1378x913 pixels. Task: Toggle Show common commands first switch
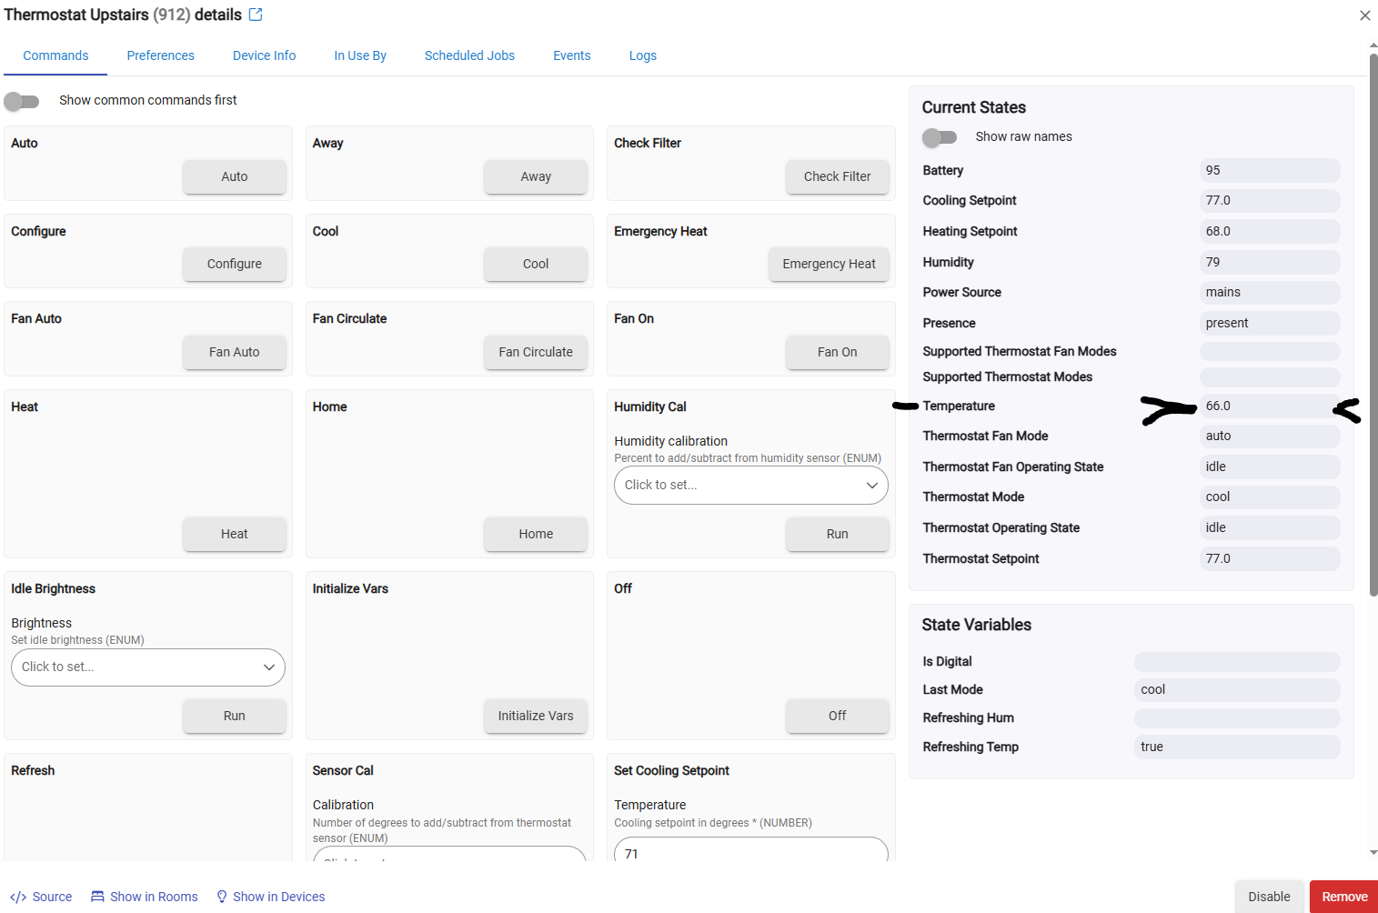click(22, 101)
